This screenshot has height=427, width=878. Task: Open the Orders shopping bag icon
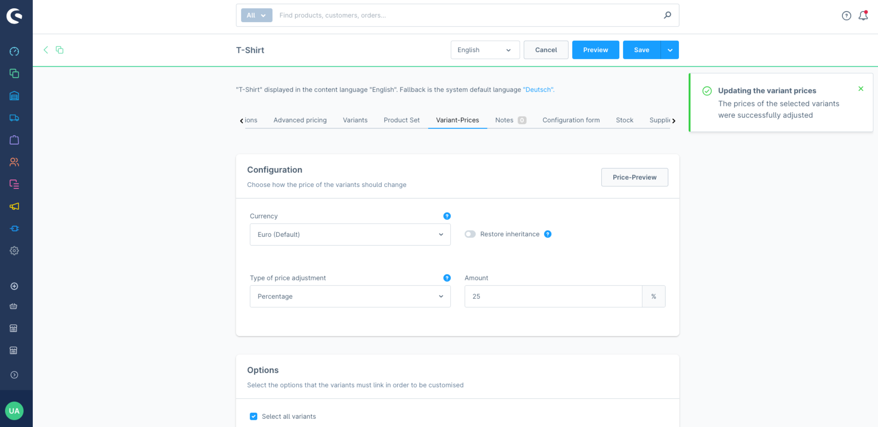pos(14,140)
